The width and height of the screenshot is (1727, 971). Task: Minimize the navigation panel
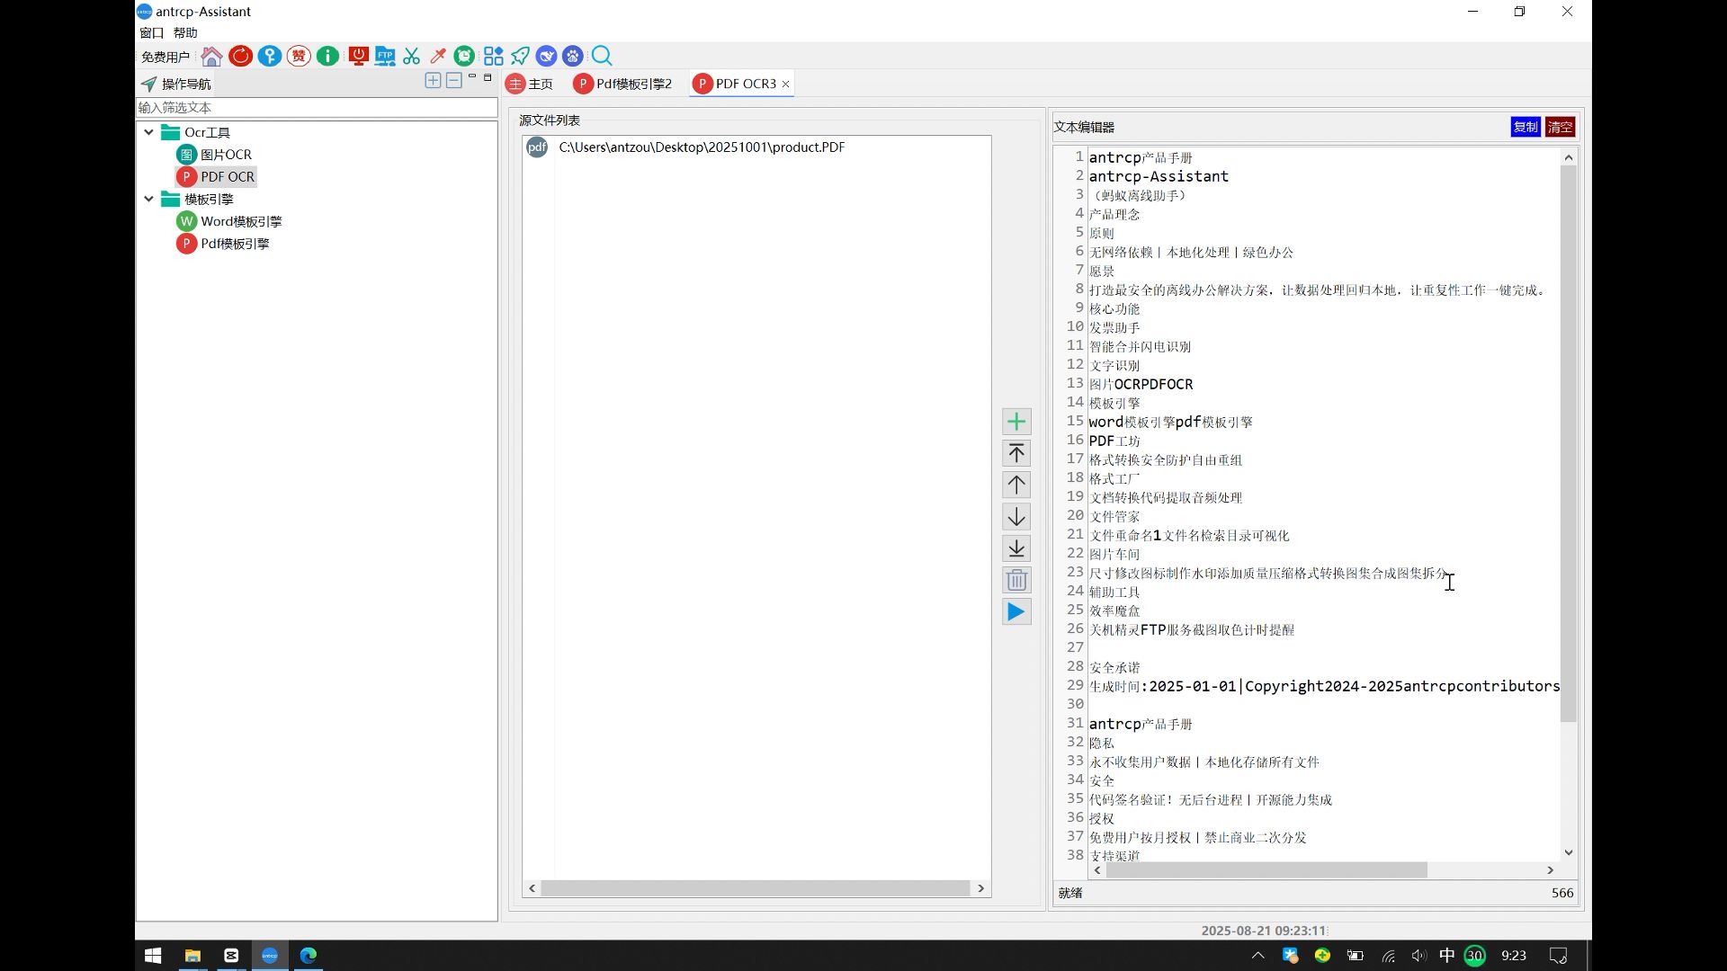[x=472, y=77]
